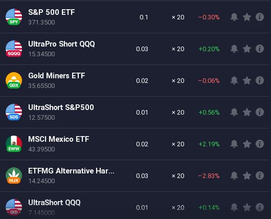Click the GDX gold bars logo
This screenshot has height=219, width=271.
point(14,80)
